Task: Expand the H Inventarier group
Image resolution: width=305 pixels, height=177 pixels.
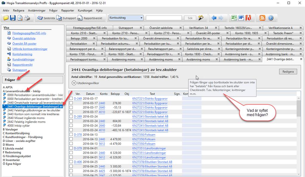Action: [11, 160]
